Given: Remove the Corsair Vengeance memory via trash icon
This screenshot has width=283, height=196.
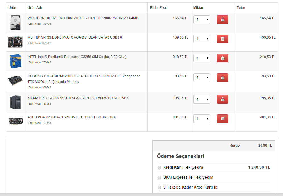Looking at the screenshot, I should (x=222, y=78).
